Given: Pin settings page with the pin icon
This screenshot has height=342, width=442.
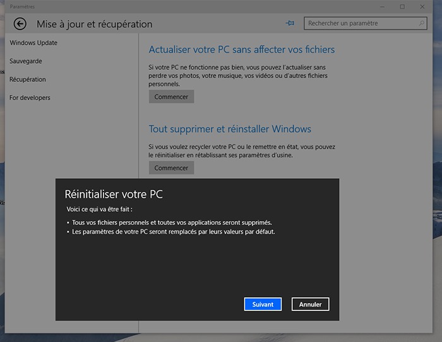Looking at the screenshot, I should click(290, 23).
